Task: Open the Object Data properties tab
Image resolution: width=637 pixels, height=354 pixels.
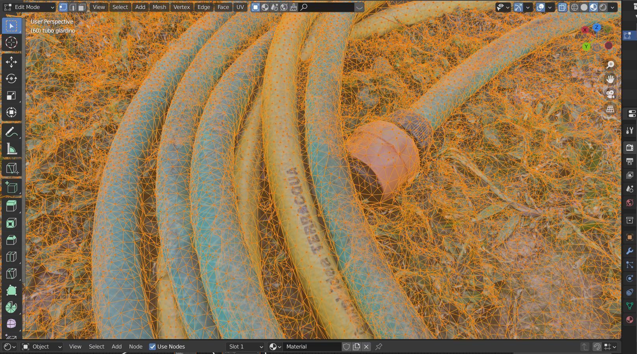Action: [x=630, y=306]
